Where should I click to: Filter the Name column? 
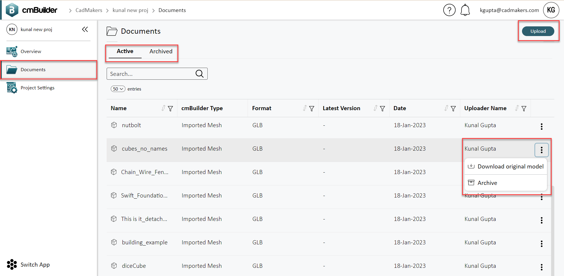click(170, 108)
